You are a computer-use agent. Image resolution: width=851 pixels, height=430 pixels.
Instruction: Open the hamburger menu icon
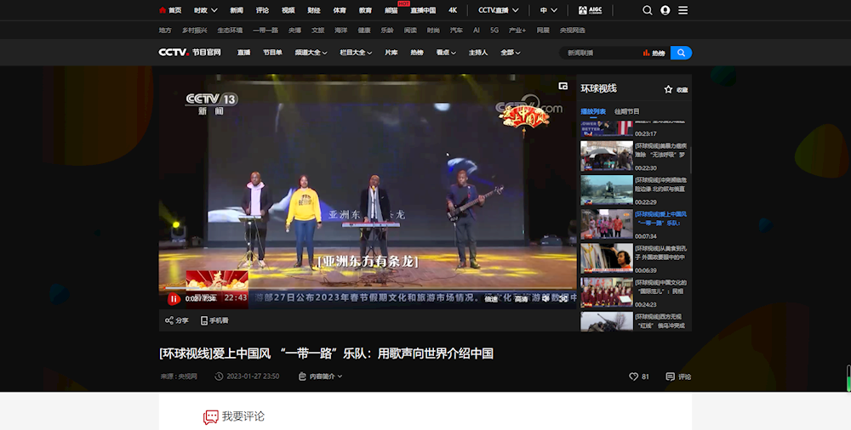tap(683, 10)
